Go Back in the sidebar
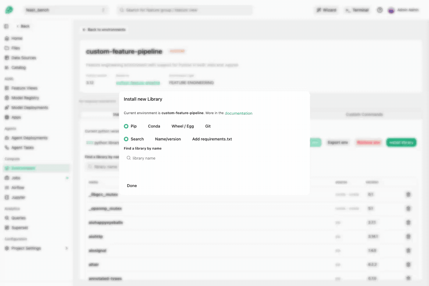429x286 pixels. tap(23, 26)
